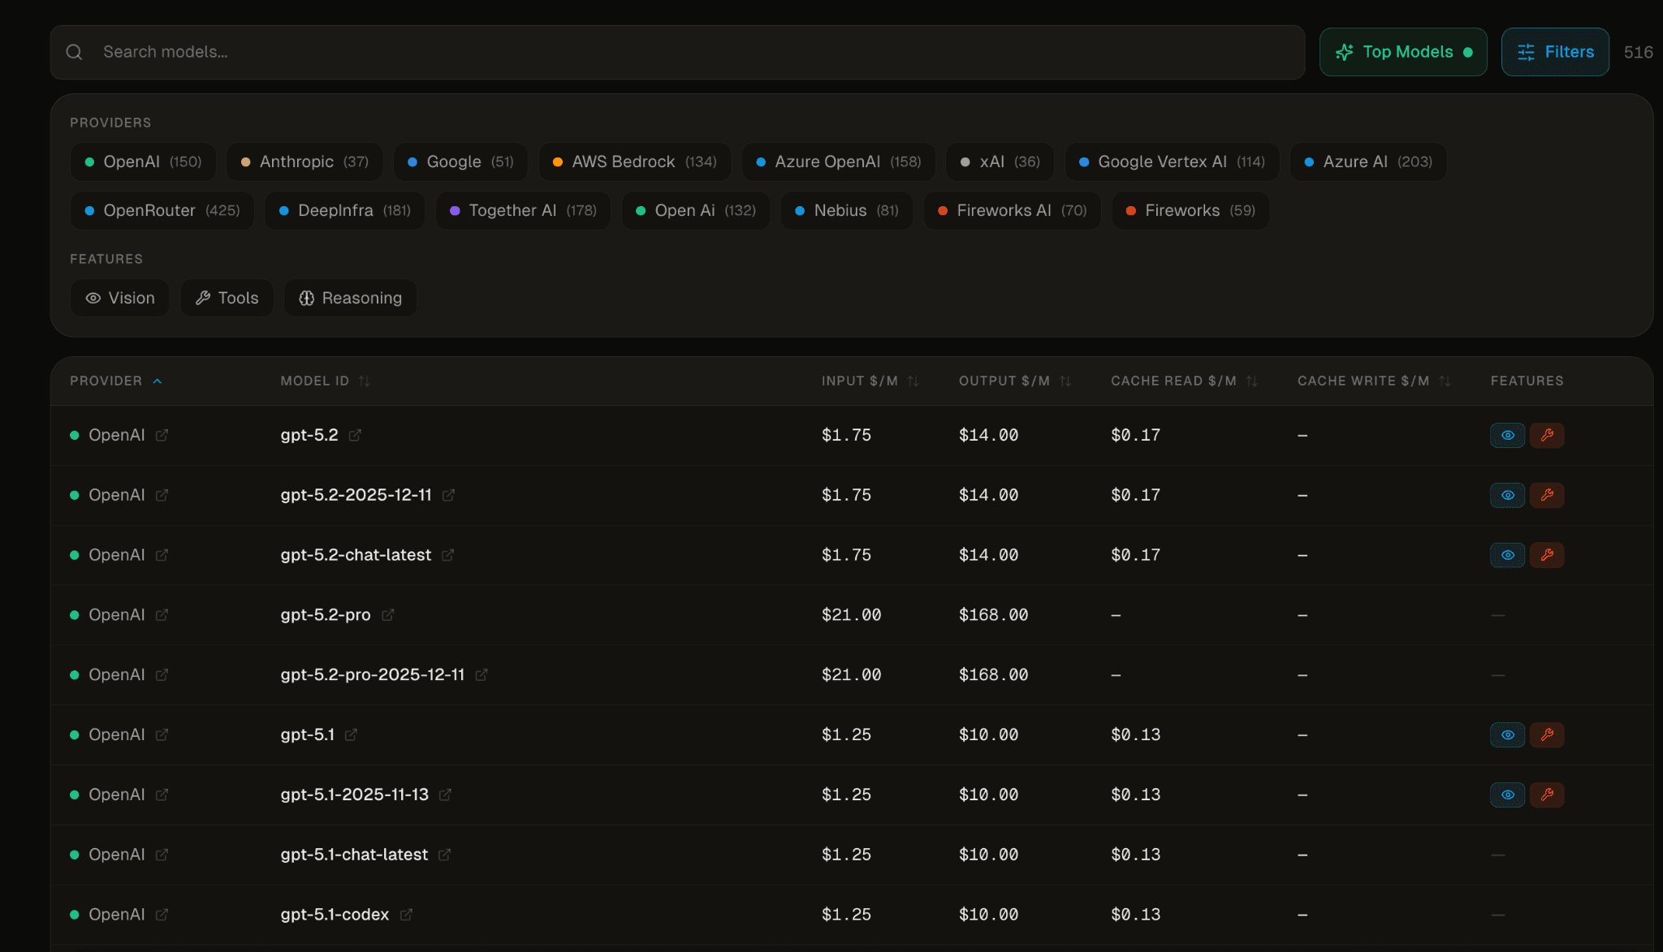Collapse the Filters panel button

tap(1555, 52)
